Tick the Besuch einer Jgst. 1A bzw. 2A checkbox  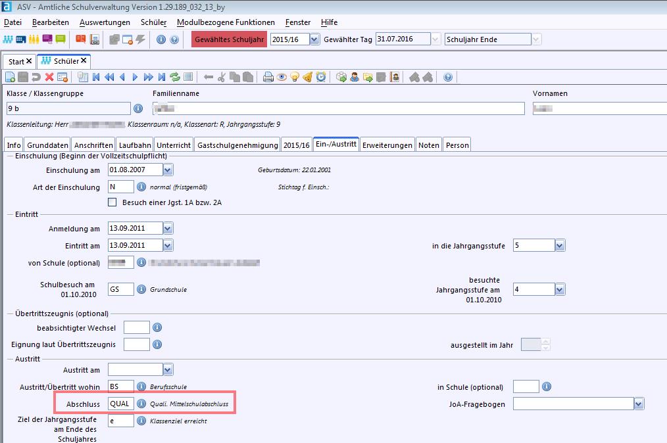(x=112, y=202)
